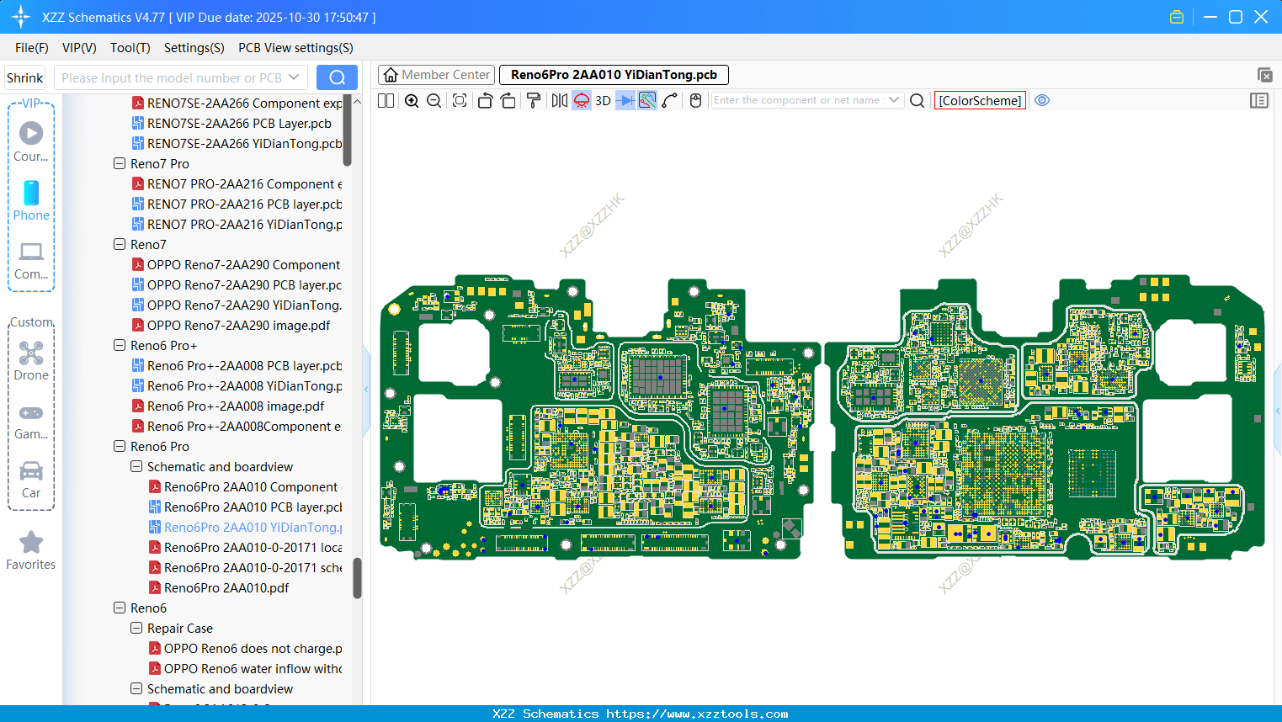
Task: Open Favorites star in sidebar
Action: tap(31, 551)
